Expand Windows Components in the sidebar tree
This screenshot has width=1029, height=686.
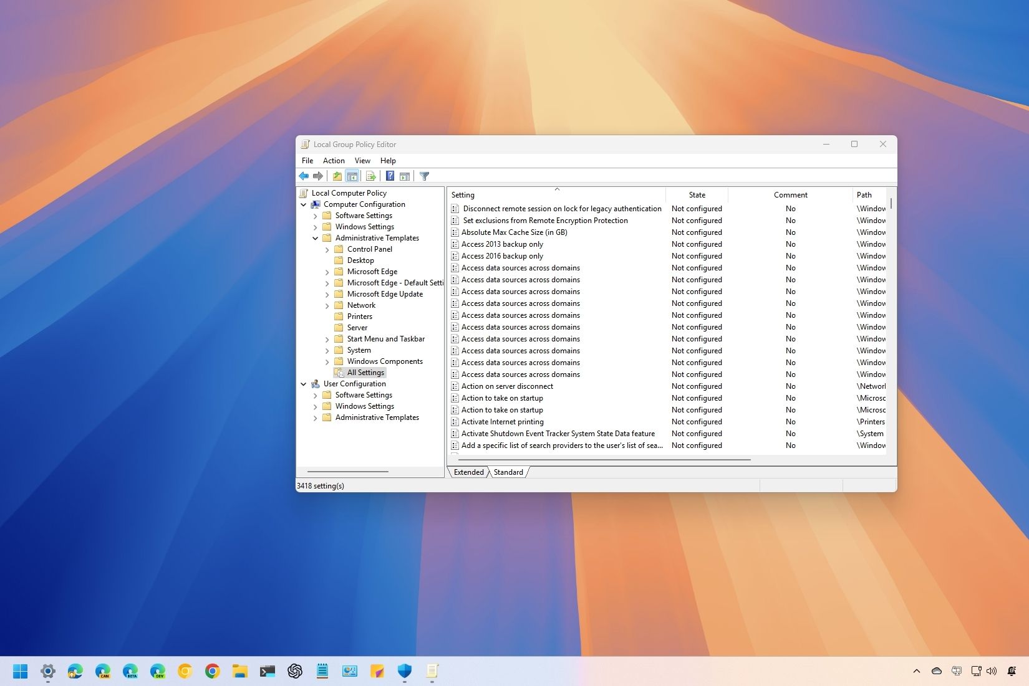coord(327,361)
